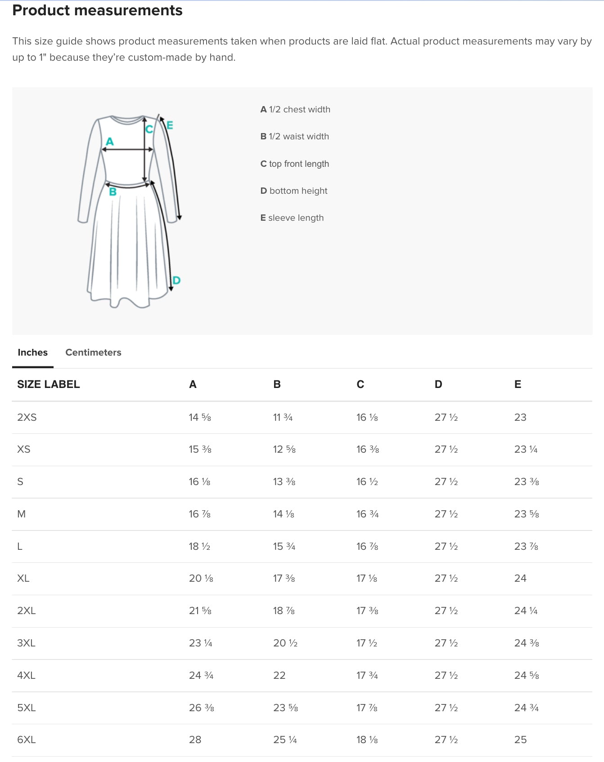Click the teal B waist marker on diagram
Viewport: 604px width, 762px height.
click(113, 192)
